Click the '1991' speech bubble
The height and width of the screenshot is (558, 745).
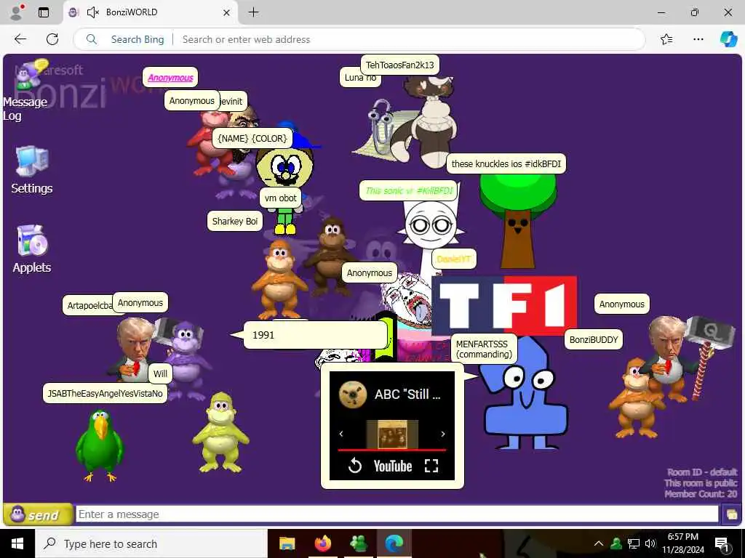315,335
